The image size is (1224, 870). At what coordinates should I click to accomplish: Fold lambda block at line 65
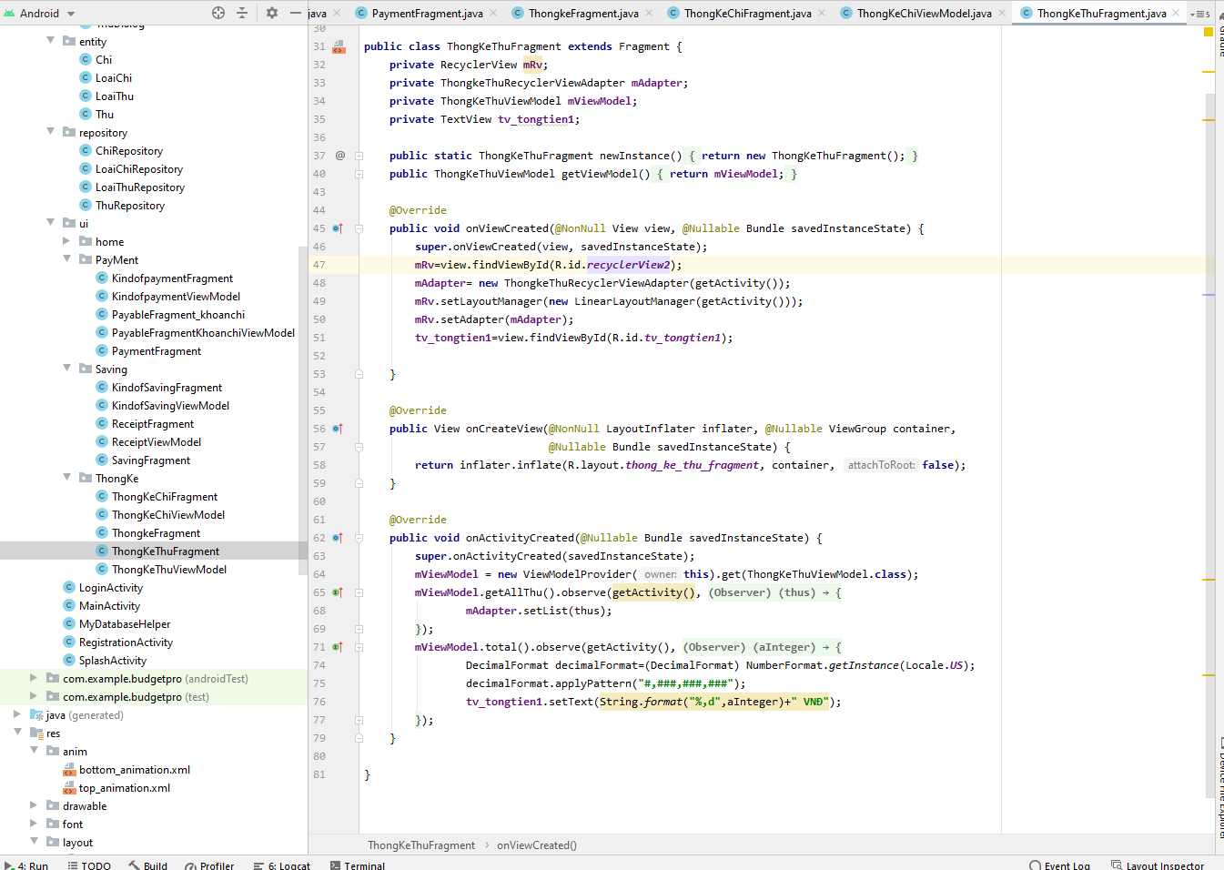pos(359,592)
